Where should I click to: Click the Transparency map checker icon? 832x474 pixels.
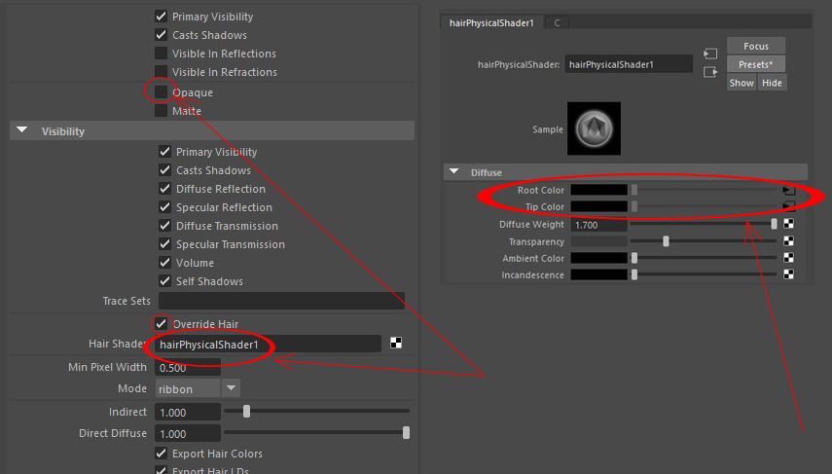[x=789, y=241]
